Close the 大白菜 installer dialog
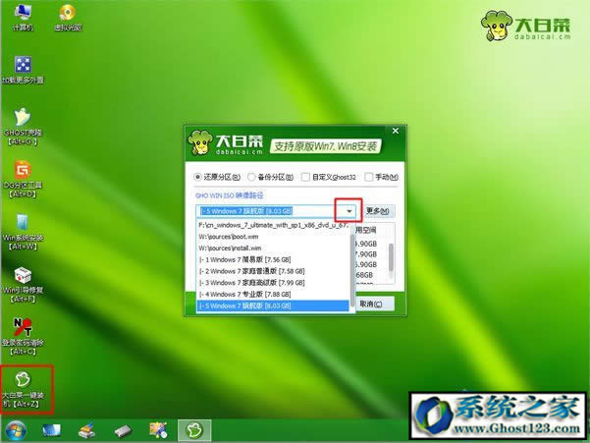This screenshot has height=443, width=590. 396,131
